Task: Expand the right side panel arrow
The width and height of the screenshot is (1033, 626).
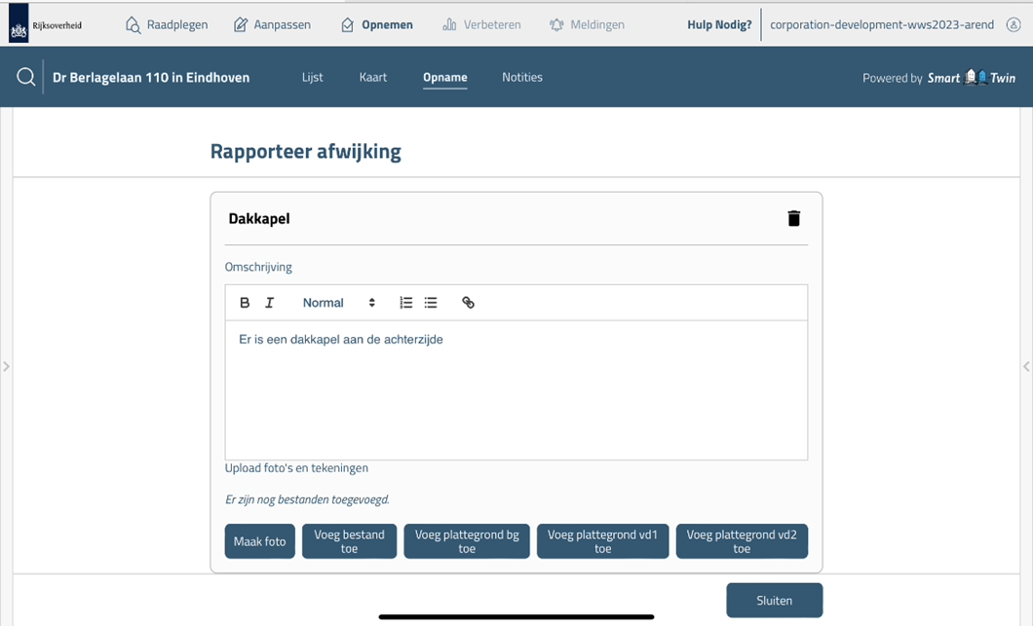Action: coord(1026,366)
